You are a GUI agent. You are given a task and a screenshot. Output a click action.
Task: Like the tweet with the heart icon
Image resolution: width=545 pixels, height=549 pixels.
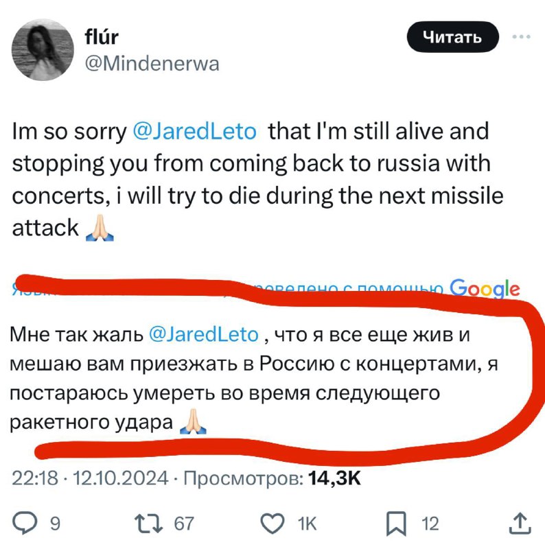pos(272,524)
